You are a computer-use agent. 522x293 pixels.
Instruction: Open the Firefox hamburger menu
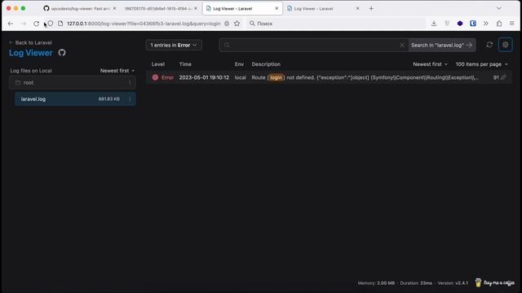point(512,24)
